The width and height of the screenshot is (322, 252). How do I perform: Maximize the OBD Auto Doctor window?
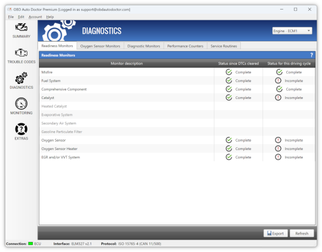tap(295, 10)
